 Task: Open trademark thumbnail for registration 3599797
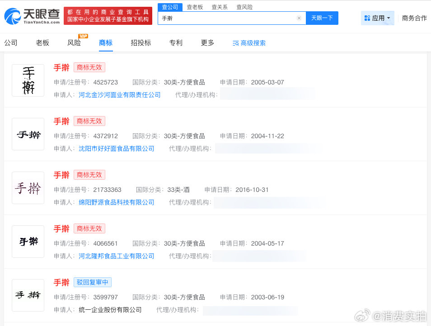pyautogui.click(x=28, y=295)
